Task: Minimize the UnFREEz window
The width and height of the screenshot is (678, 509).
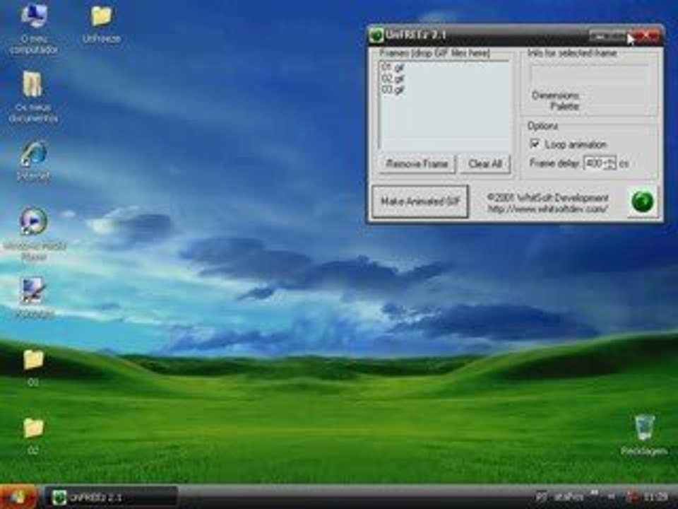Action: click(x=600, y=36)
